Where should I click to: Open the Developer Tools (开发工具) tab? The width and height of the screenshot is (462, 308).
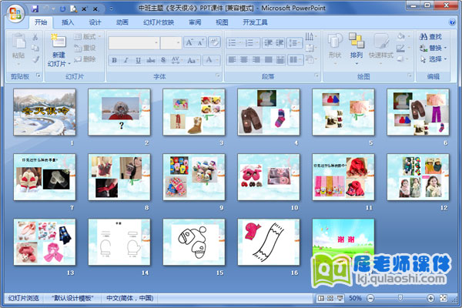pyautogui.click(x=255, y=22)
